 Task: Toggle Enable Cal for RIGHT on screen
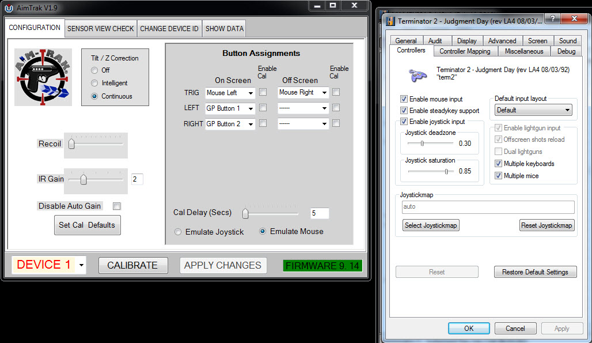pos(263,123)
